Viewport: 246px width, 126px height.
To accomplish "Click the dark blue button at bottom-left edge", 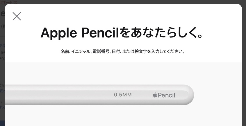I will (x=2, y=123).
